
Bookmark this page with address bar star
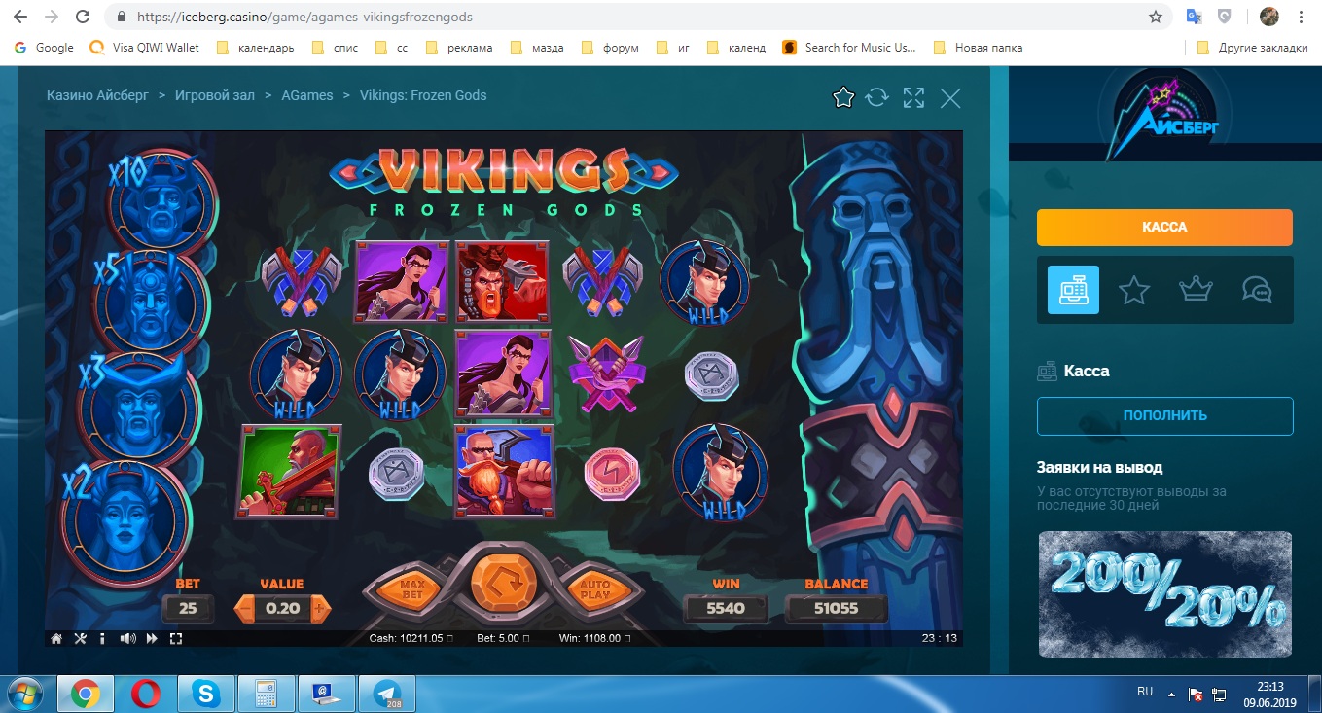[1156, 17]
